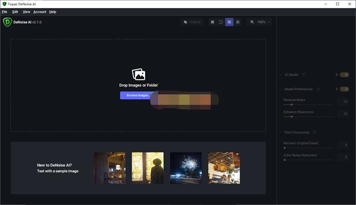Click the Enhance Sharpness value field
The height and width of the screenshot is (205, 356).
pos(343,114)
